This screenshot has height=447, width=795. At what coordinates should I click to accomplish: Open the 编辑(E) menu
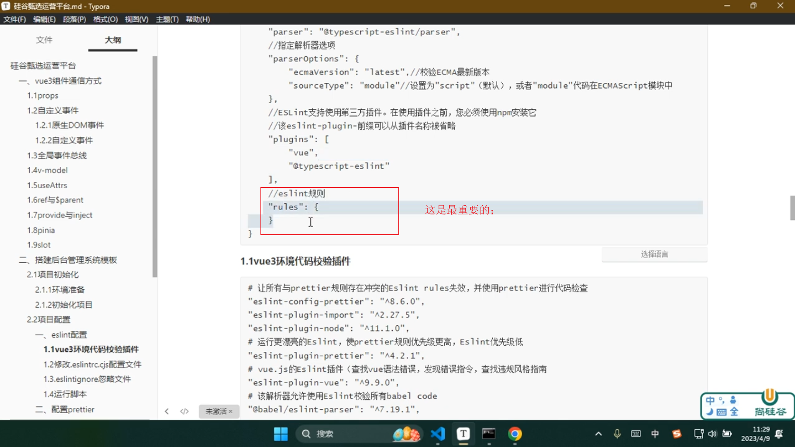[44, 19]
